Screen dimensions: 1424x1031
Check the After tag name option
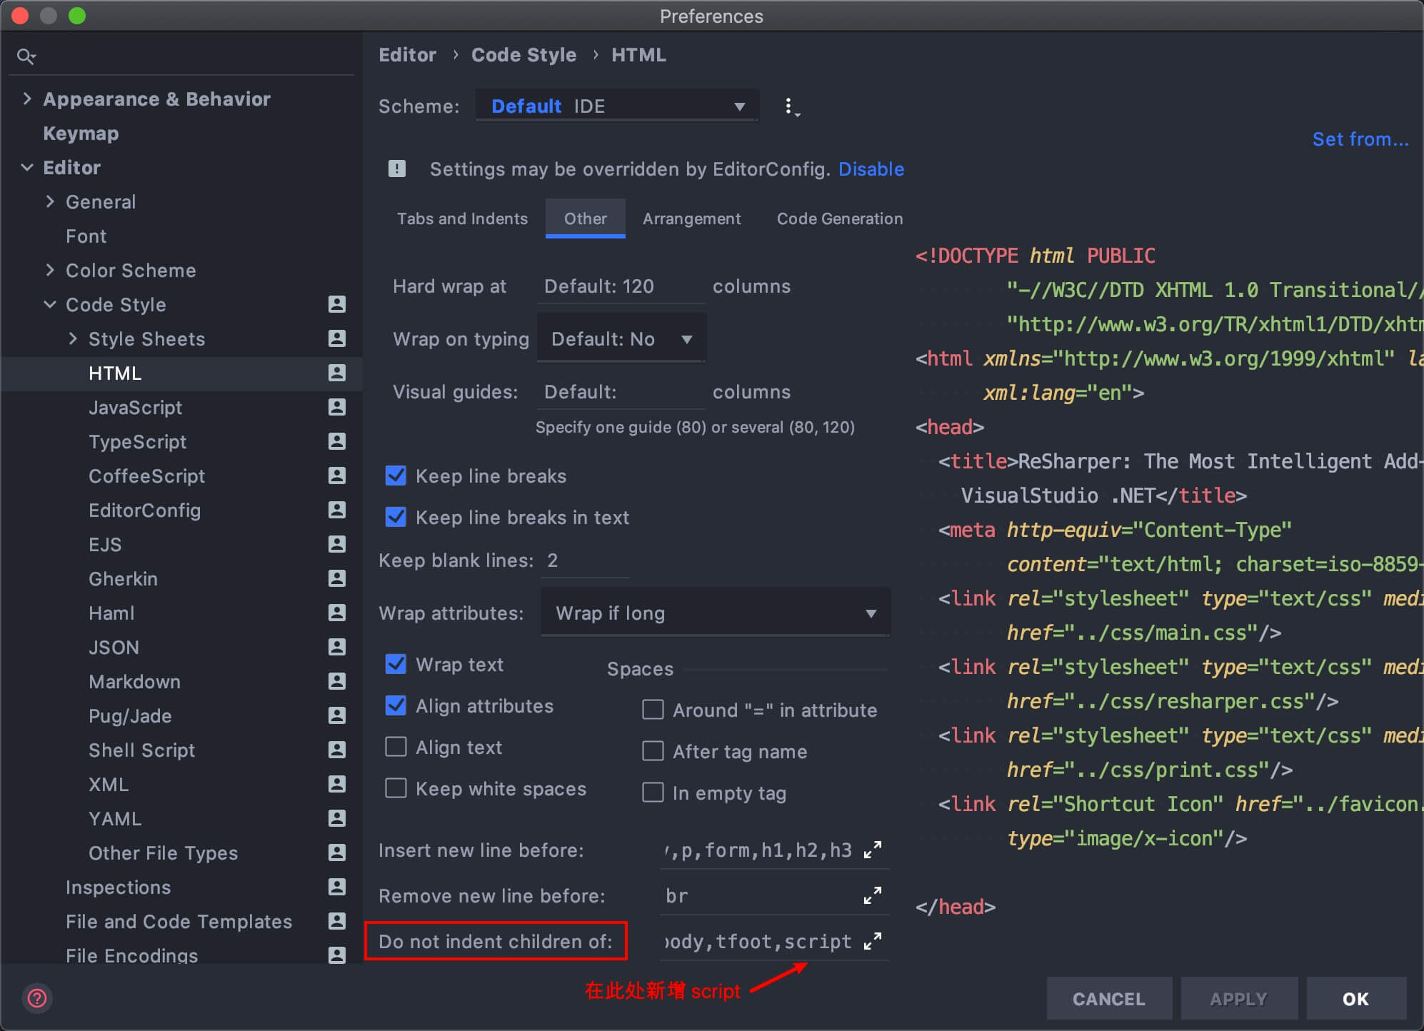[653, 751]
